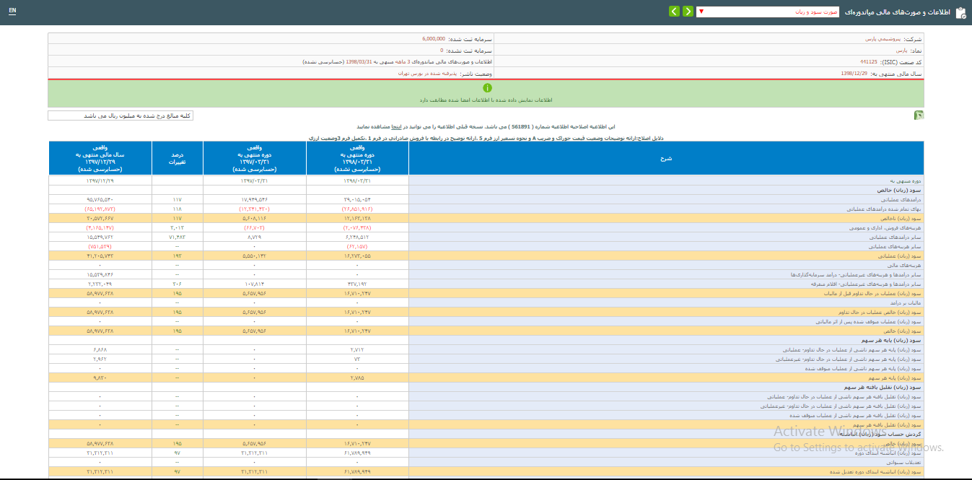Click the 'هزینه‌های فروش، اداری و عمومی' row label

(x=887, y=227)
